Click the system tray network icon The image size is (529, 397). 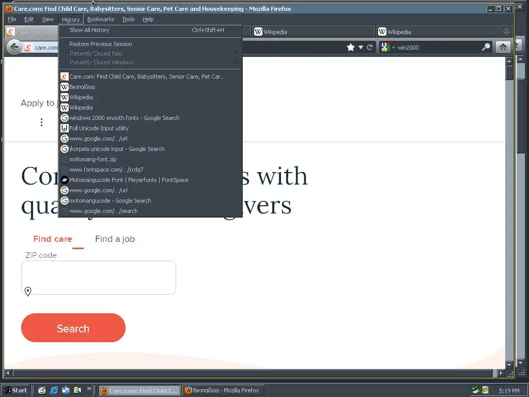(476, 390)
